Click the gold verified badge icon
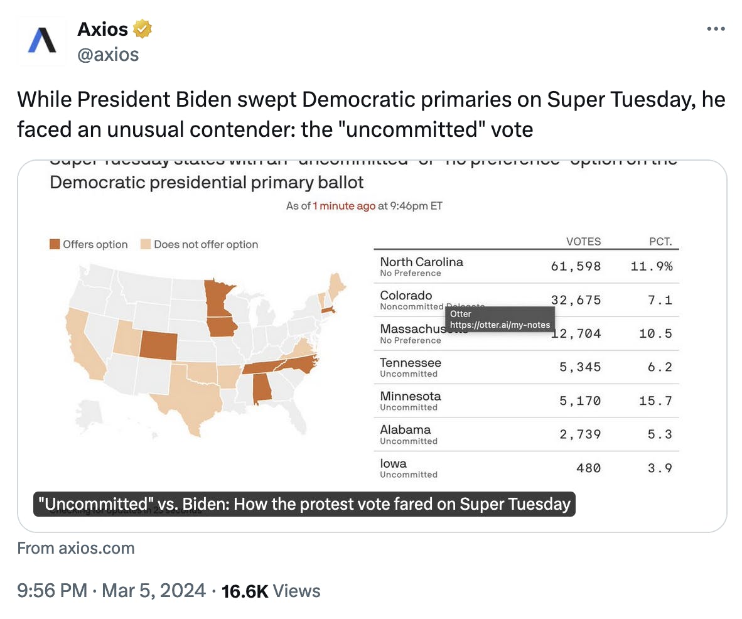 coord(142,29)
